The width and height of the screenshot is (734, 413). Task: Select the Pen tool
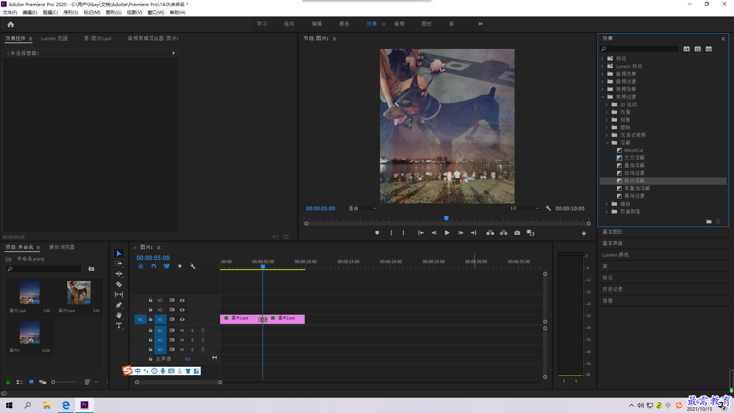tap(119, 305)
